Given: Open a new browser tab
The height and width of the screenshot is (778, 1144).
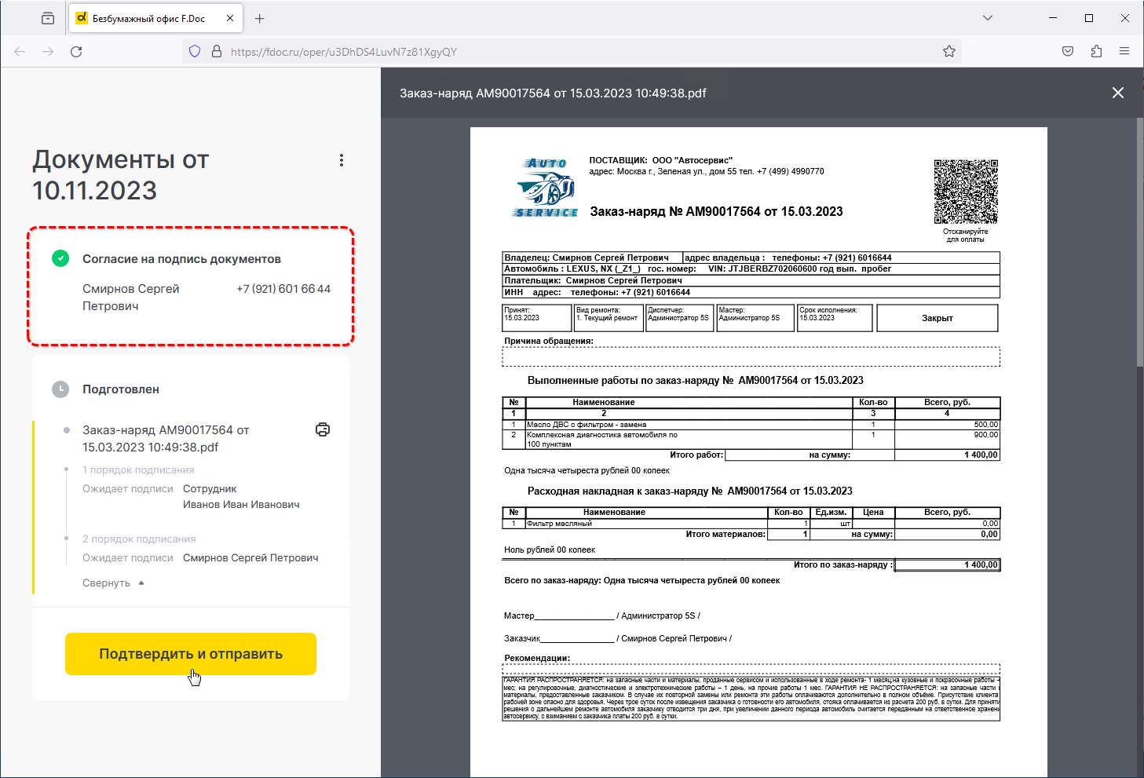Looking at the screenshot, I should 260,18.
